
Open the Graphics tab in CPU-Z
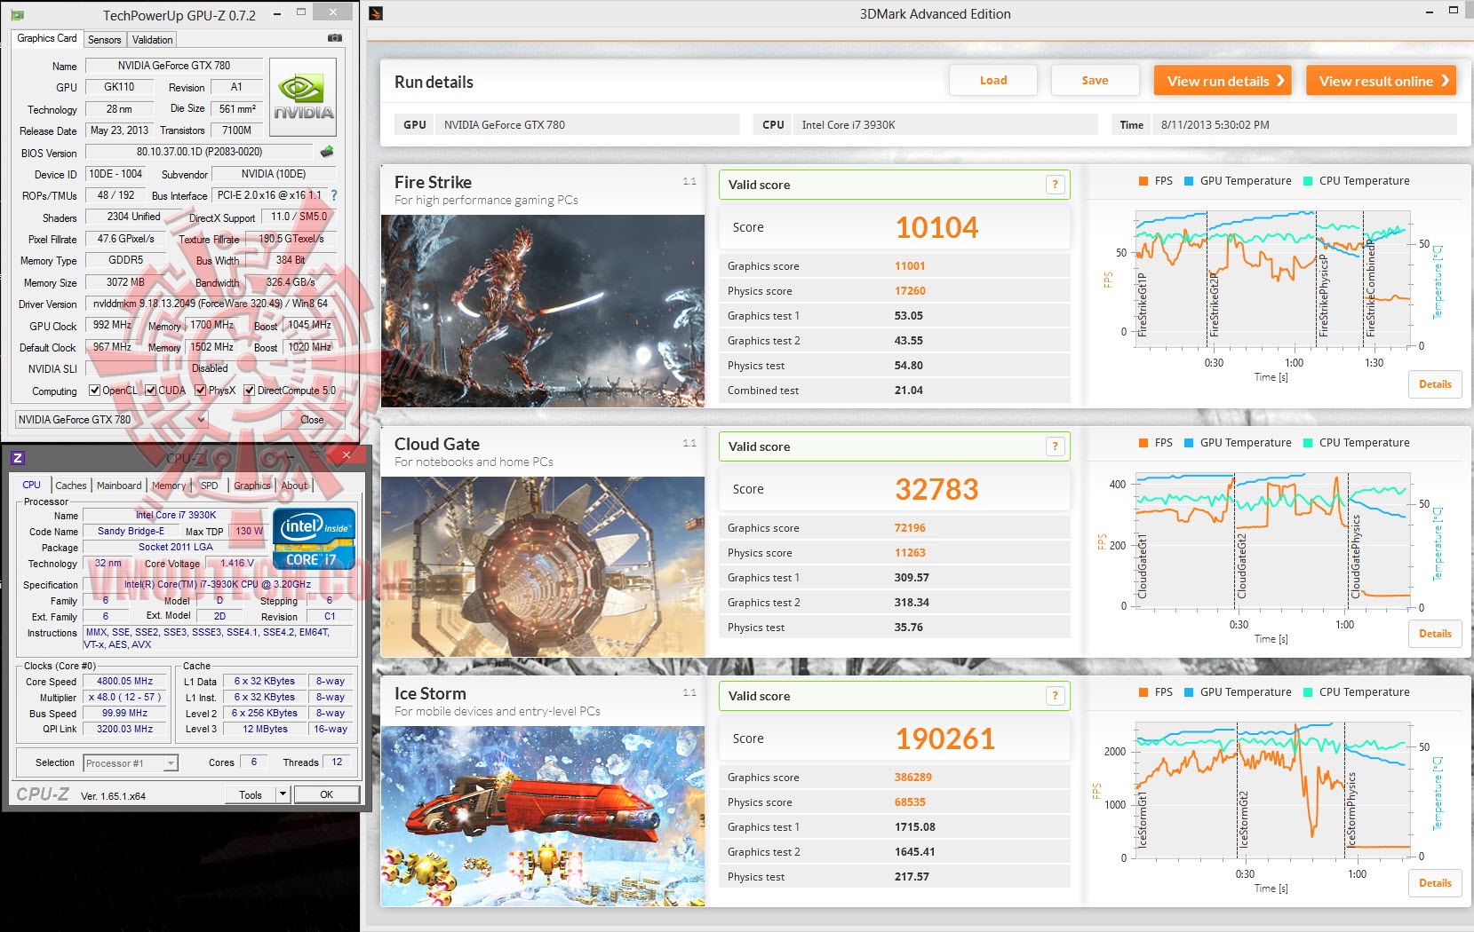click(x=252, y=486)
